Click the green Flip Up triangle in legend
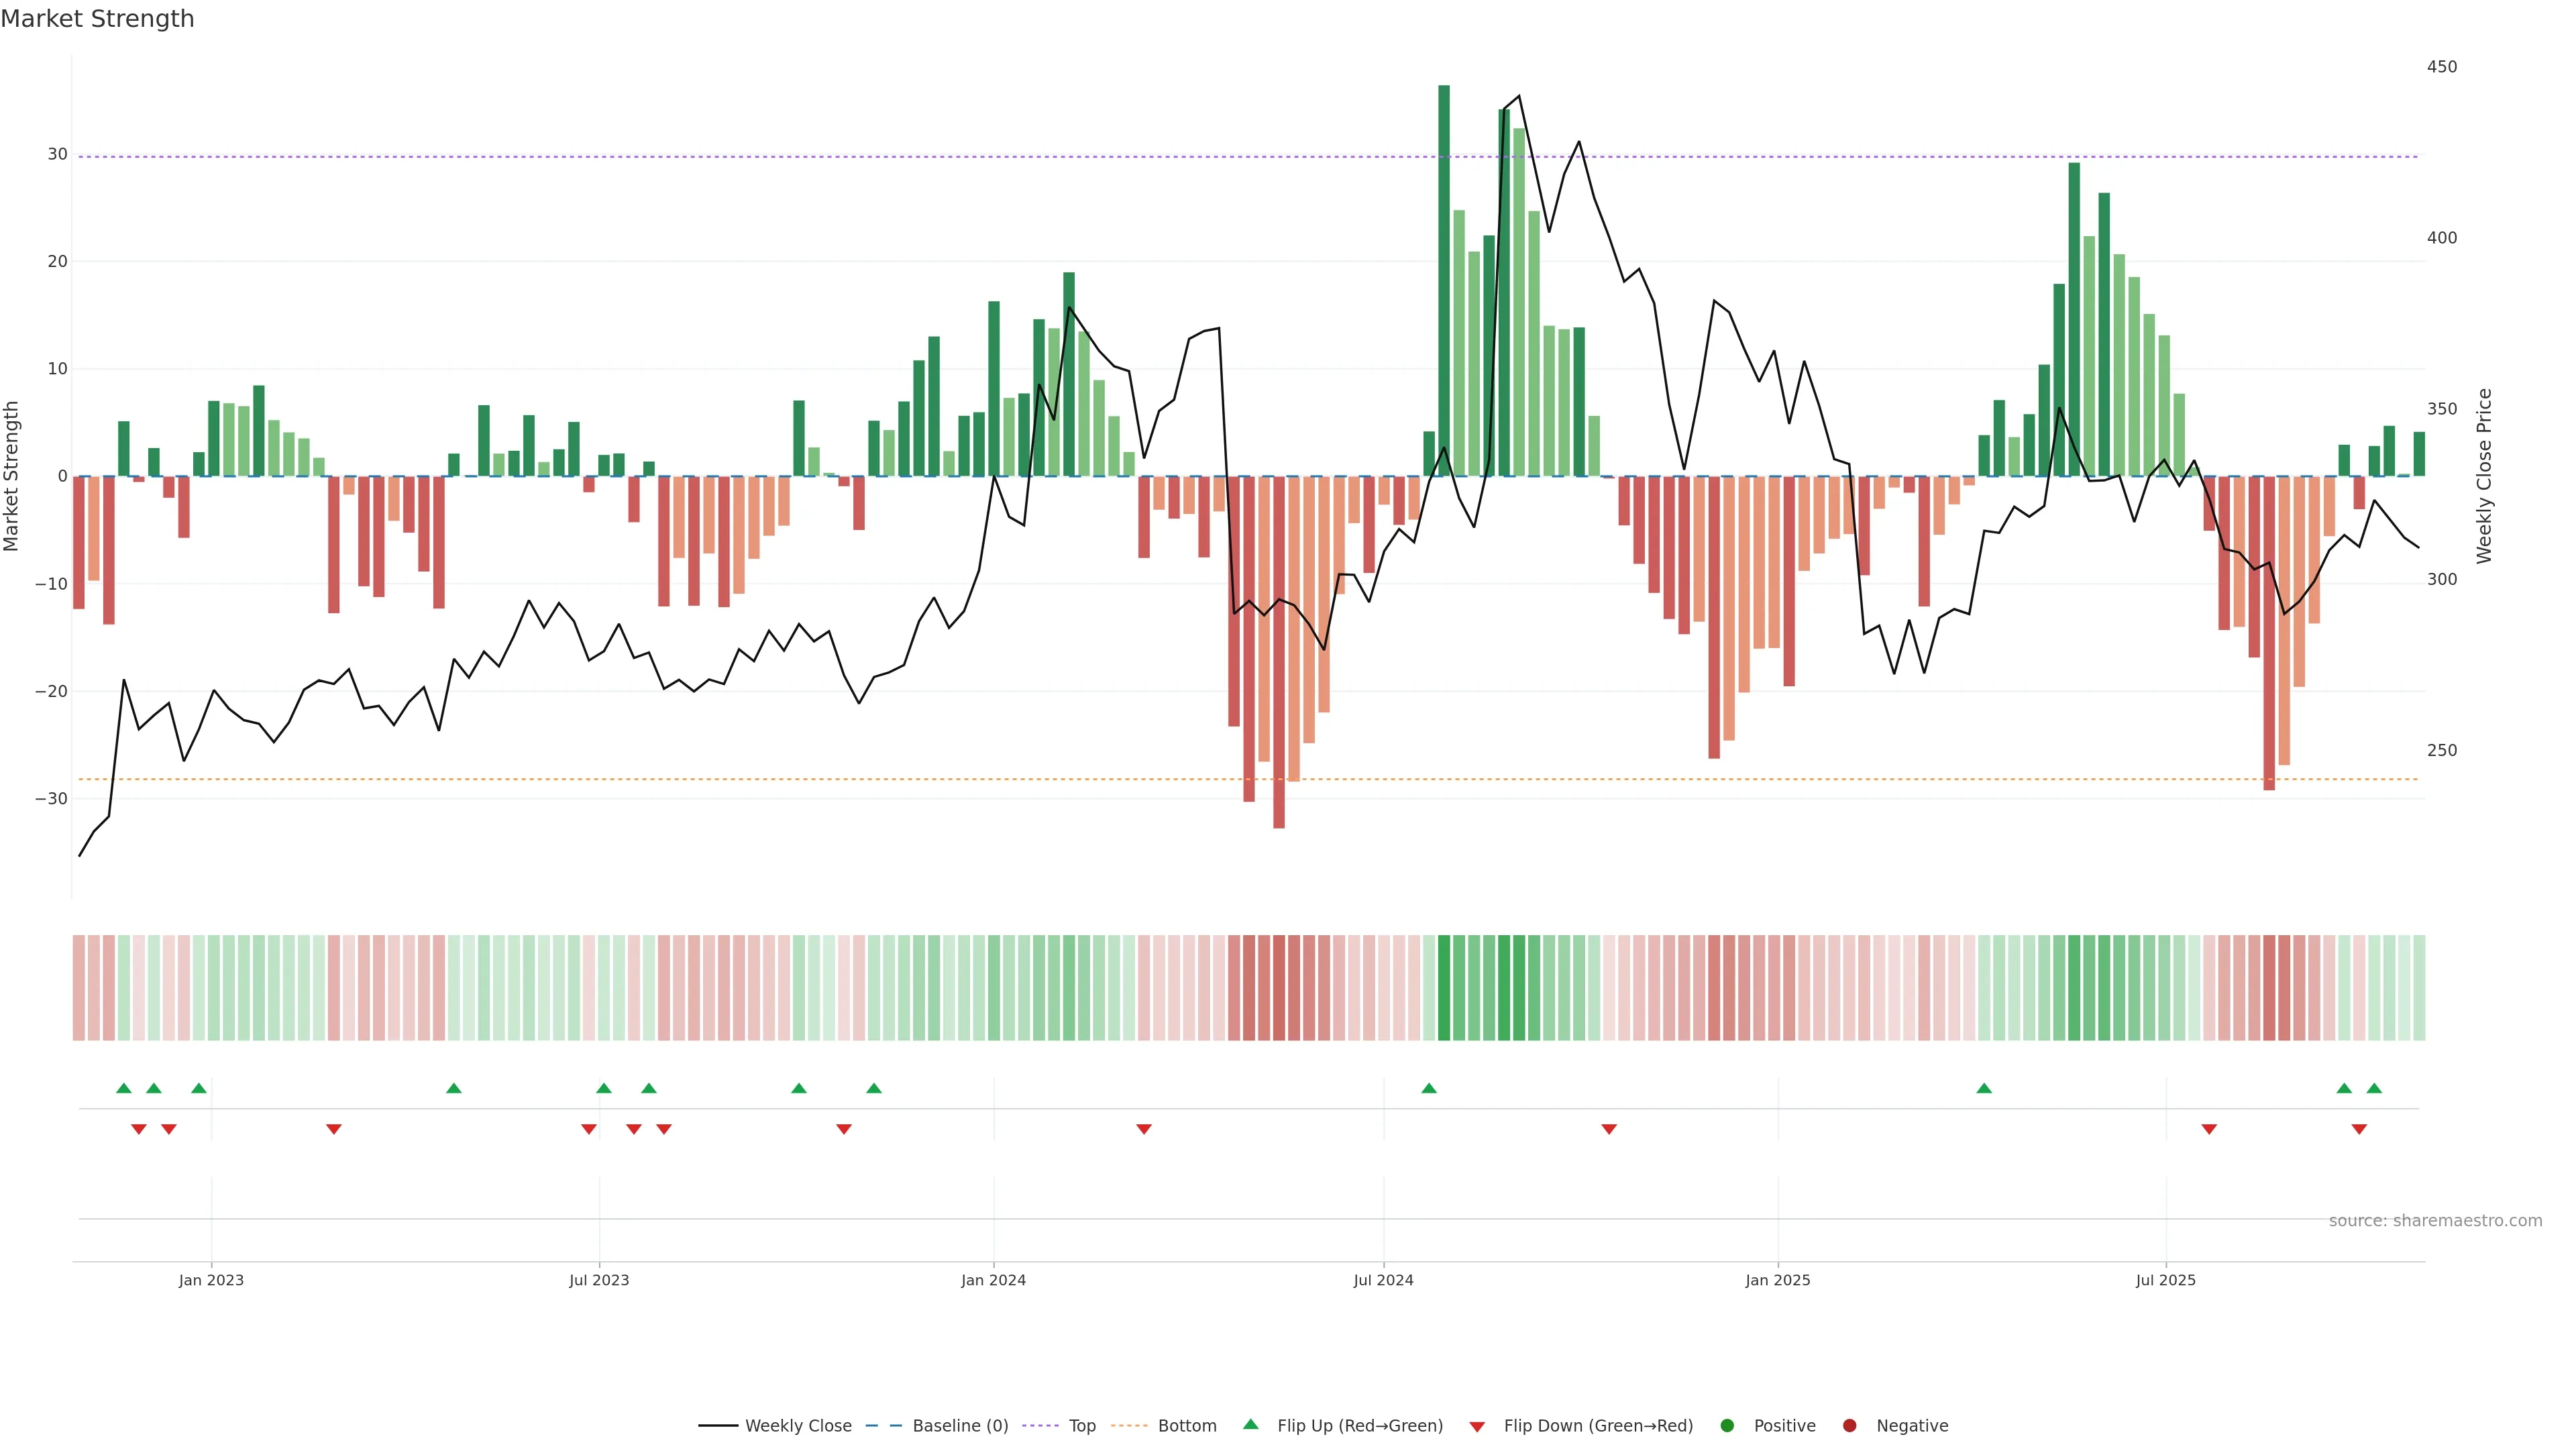The width and height of the screenshot is (2576, 1449). coord(1250,1424)
